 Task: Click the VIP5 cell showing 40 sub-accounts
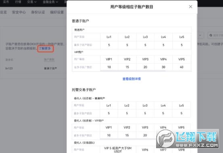click(x=181, y=67)
